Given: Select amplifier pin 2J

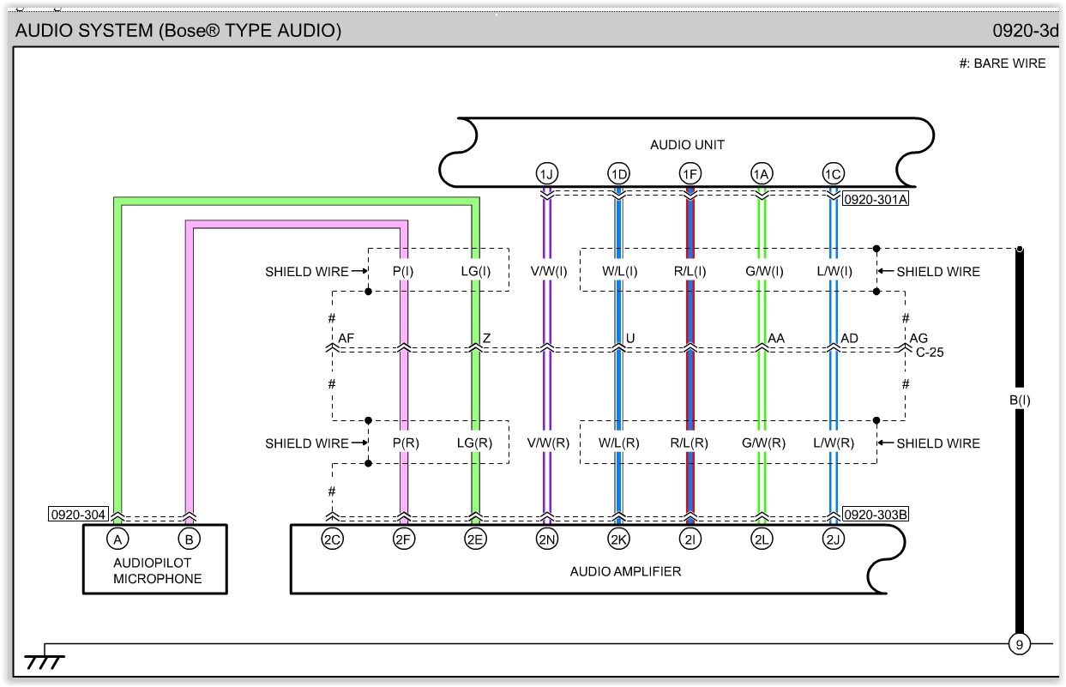Looking at the screenshot, I should coord(833,539).
